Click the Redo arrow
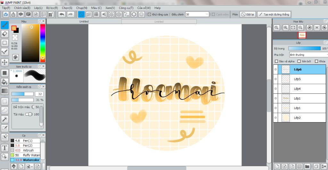 [x=70, y=14]
